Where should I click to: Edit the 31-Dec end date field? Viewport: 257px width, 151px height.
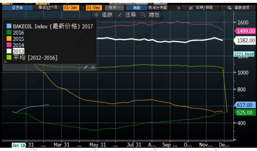pos(94,8)
